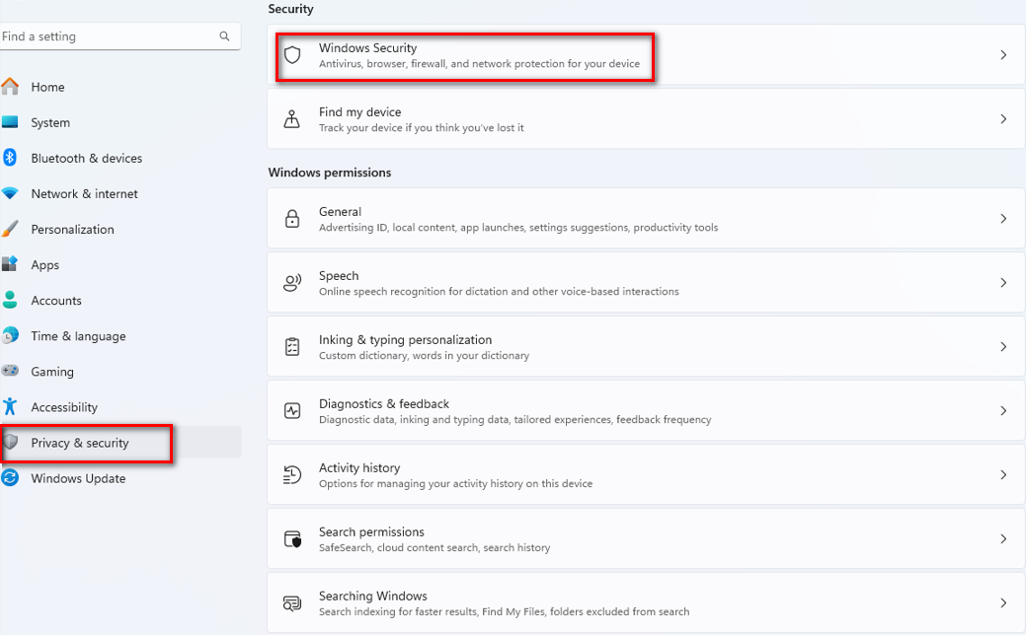Click the Find my device locator icon

(292, 119)
